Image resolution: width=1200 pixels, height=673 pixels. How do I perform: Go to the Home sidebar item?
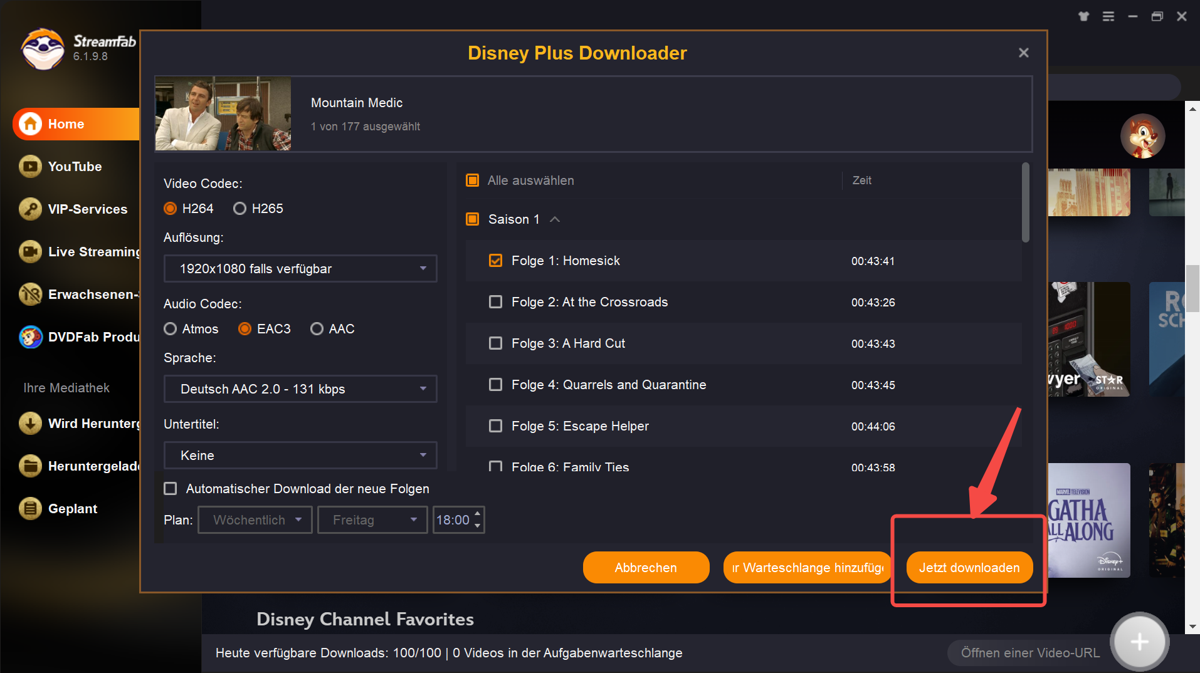[x=76, y=124]
